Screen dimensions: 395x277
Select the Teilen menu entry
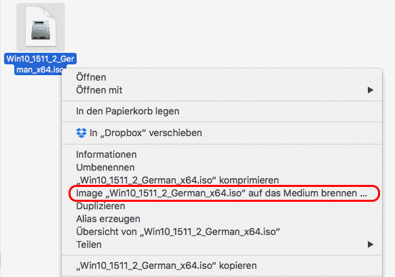[x=222, y=244]
